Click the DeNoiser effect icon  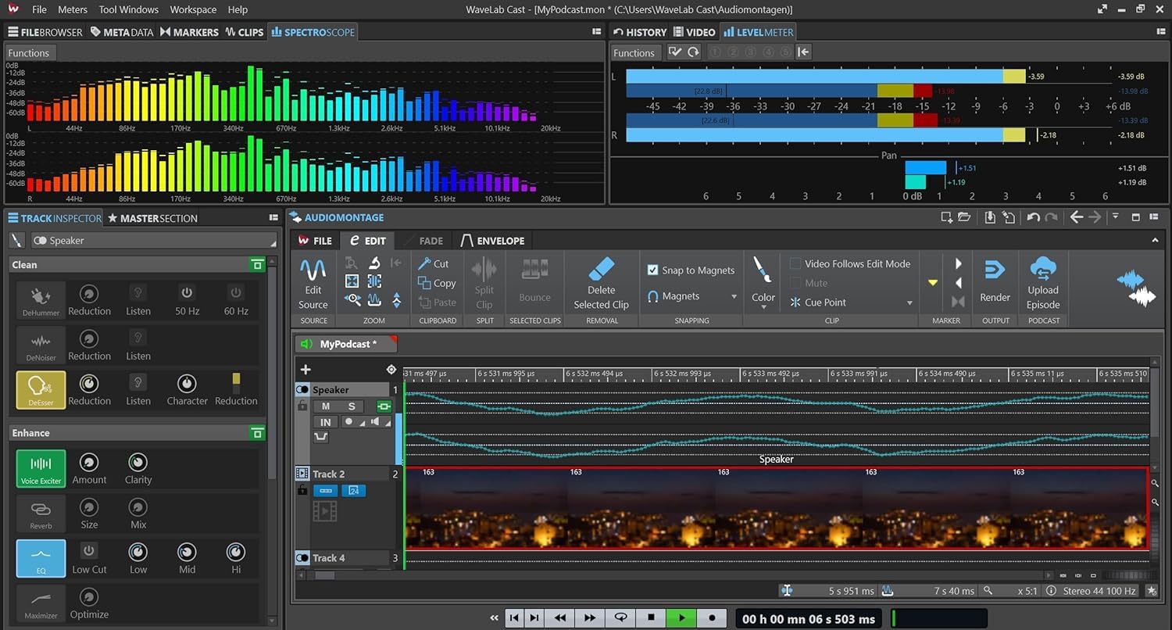point(41,345)
